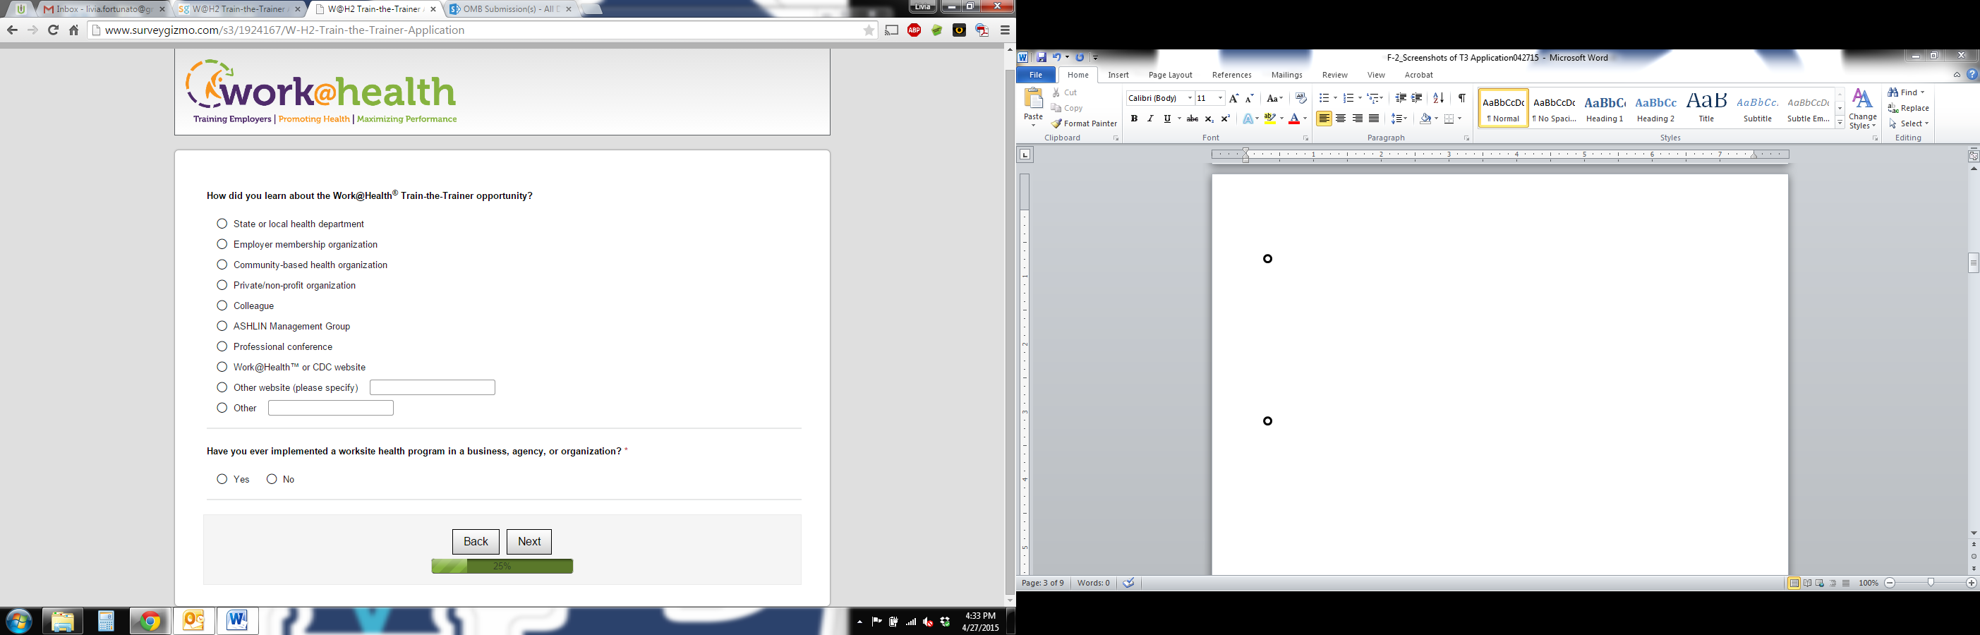Apply italic formatting in Word

(x=1150, y=119)
